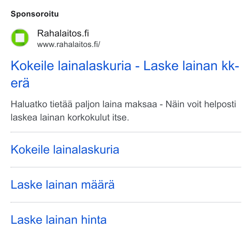
Task: Click the Sponsoroitu label
Action: (35, 14)
